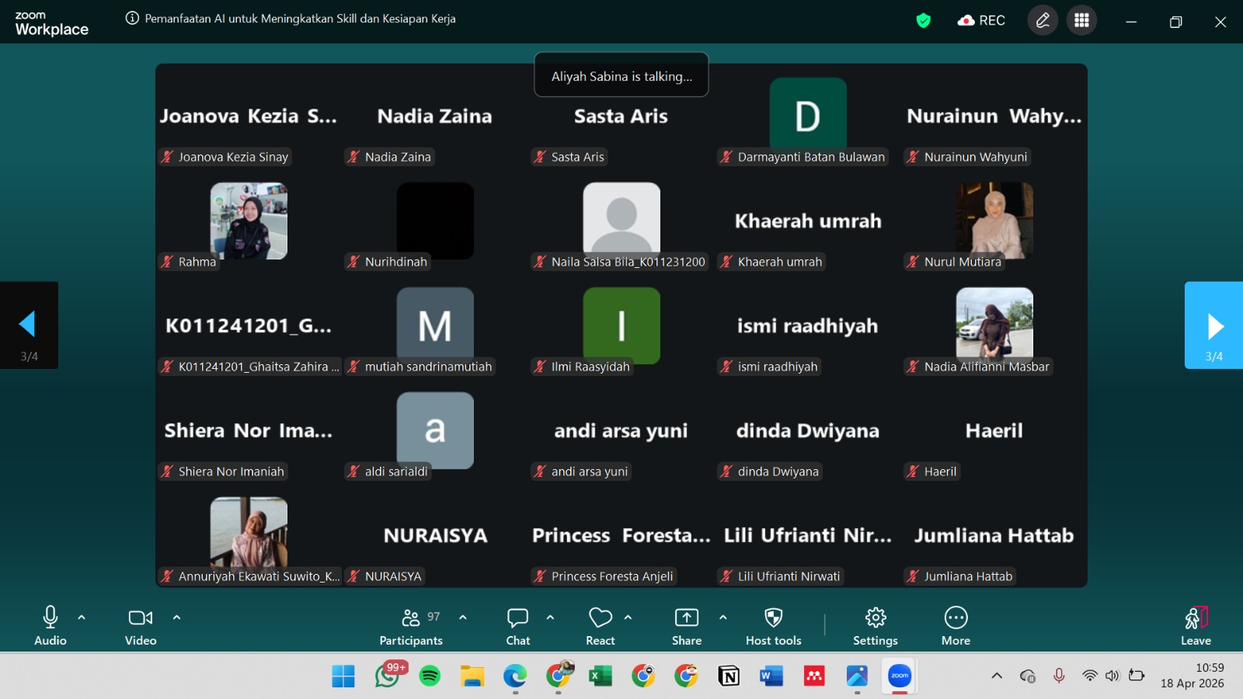Click the green encryption shield icon

923,21
